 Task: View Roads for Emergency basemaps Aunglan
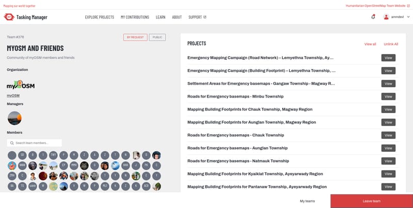[x=388, y=148]
